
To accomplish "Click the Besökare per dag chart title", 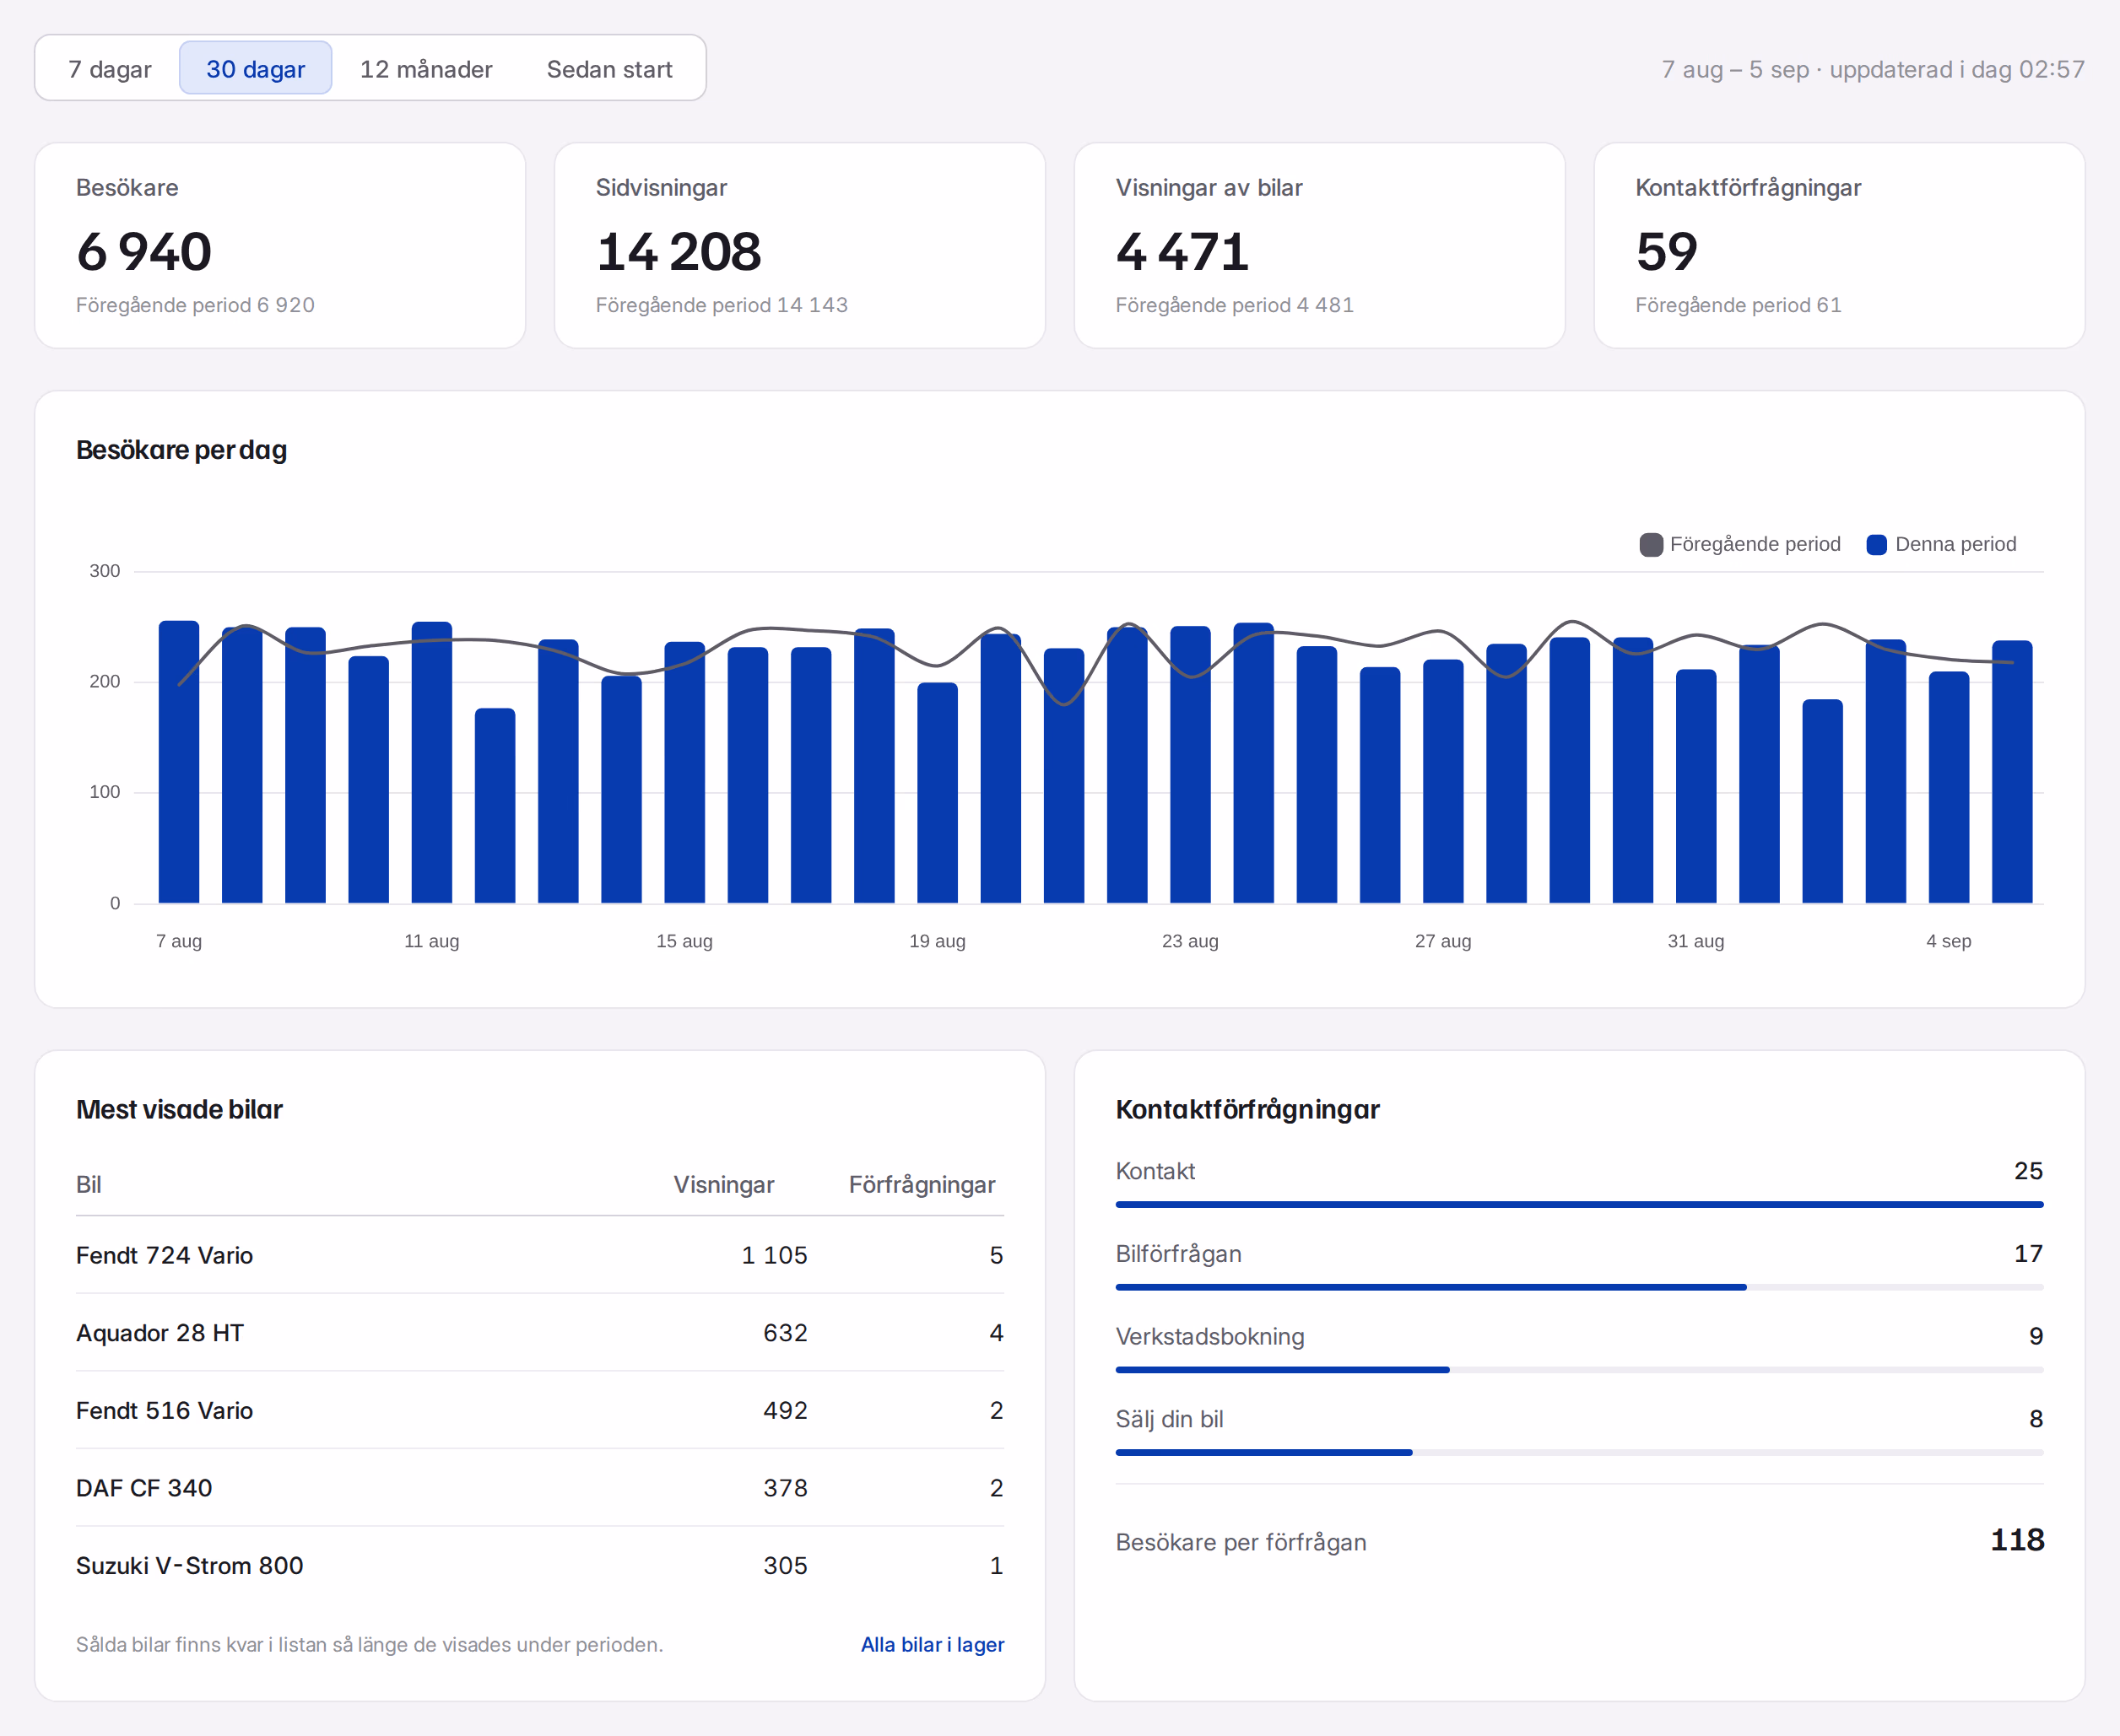I will point(181,450).
